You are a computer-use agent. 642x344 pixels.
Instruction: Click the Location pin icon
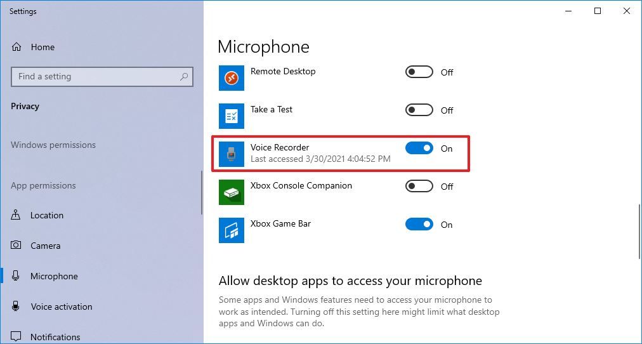(16, 215)
